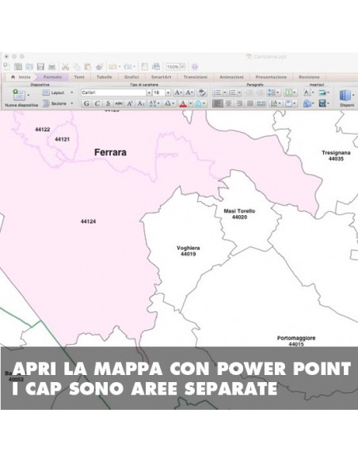
Task: Select the pink 44124 Ferrara area
Action: (88, 222)
